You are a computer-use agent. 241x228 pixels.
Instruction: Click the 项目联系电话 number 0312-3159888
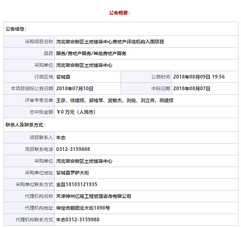pos(73,149)
